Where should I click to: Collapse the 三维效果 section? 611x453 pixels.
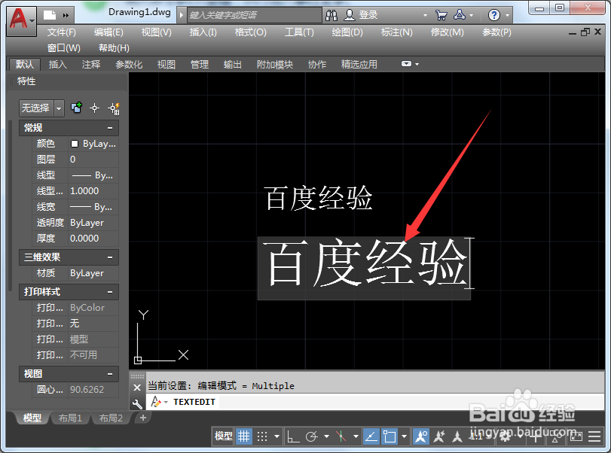(x=110, y=257)
